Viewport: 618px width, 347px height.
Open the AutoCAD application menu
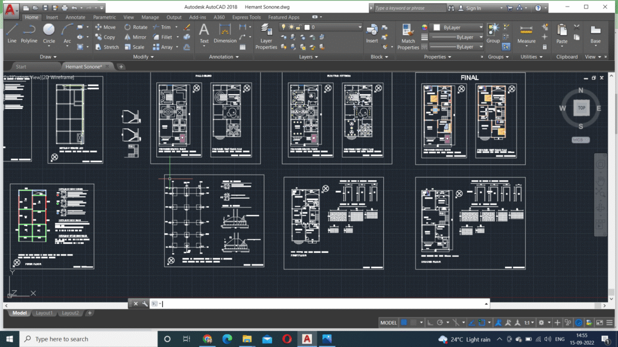point(10,10)
